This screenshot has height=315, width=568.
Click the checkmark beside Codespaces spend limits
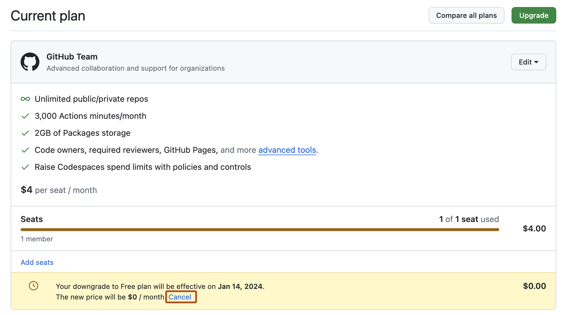(x=25, y=167)
